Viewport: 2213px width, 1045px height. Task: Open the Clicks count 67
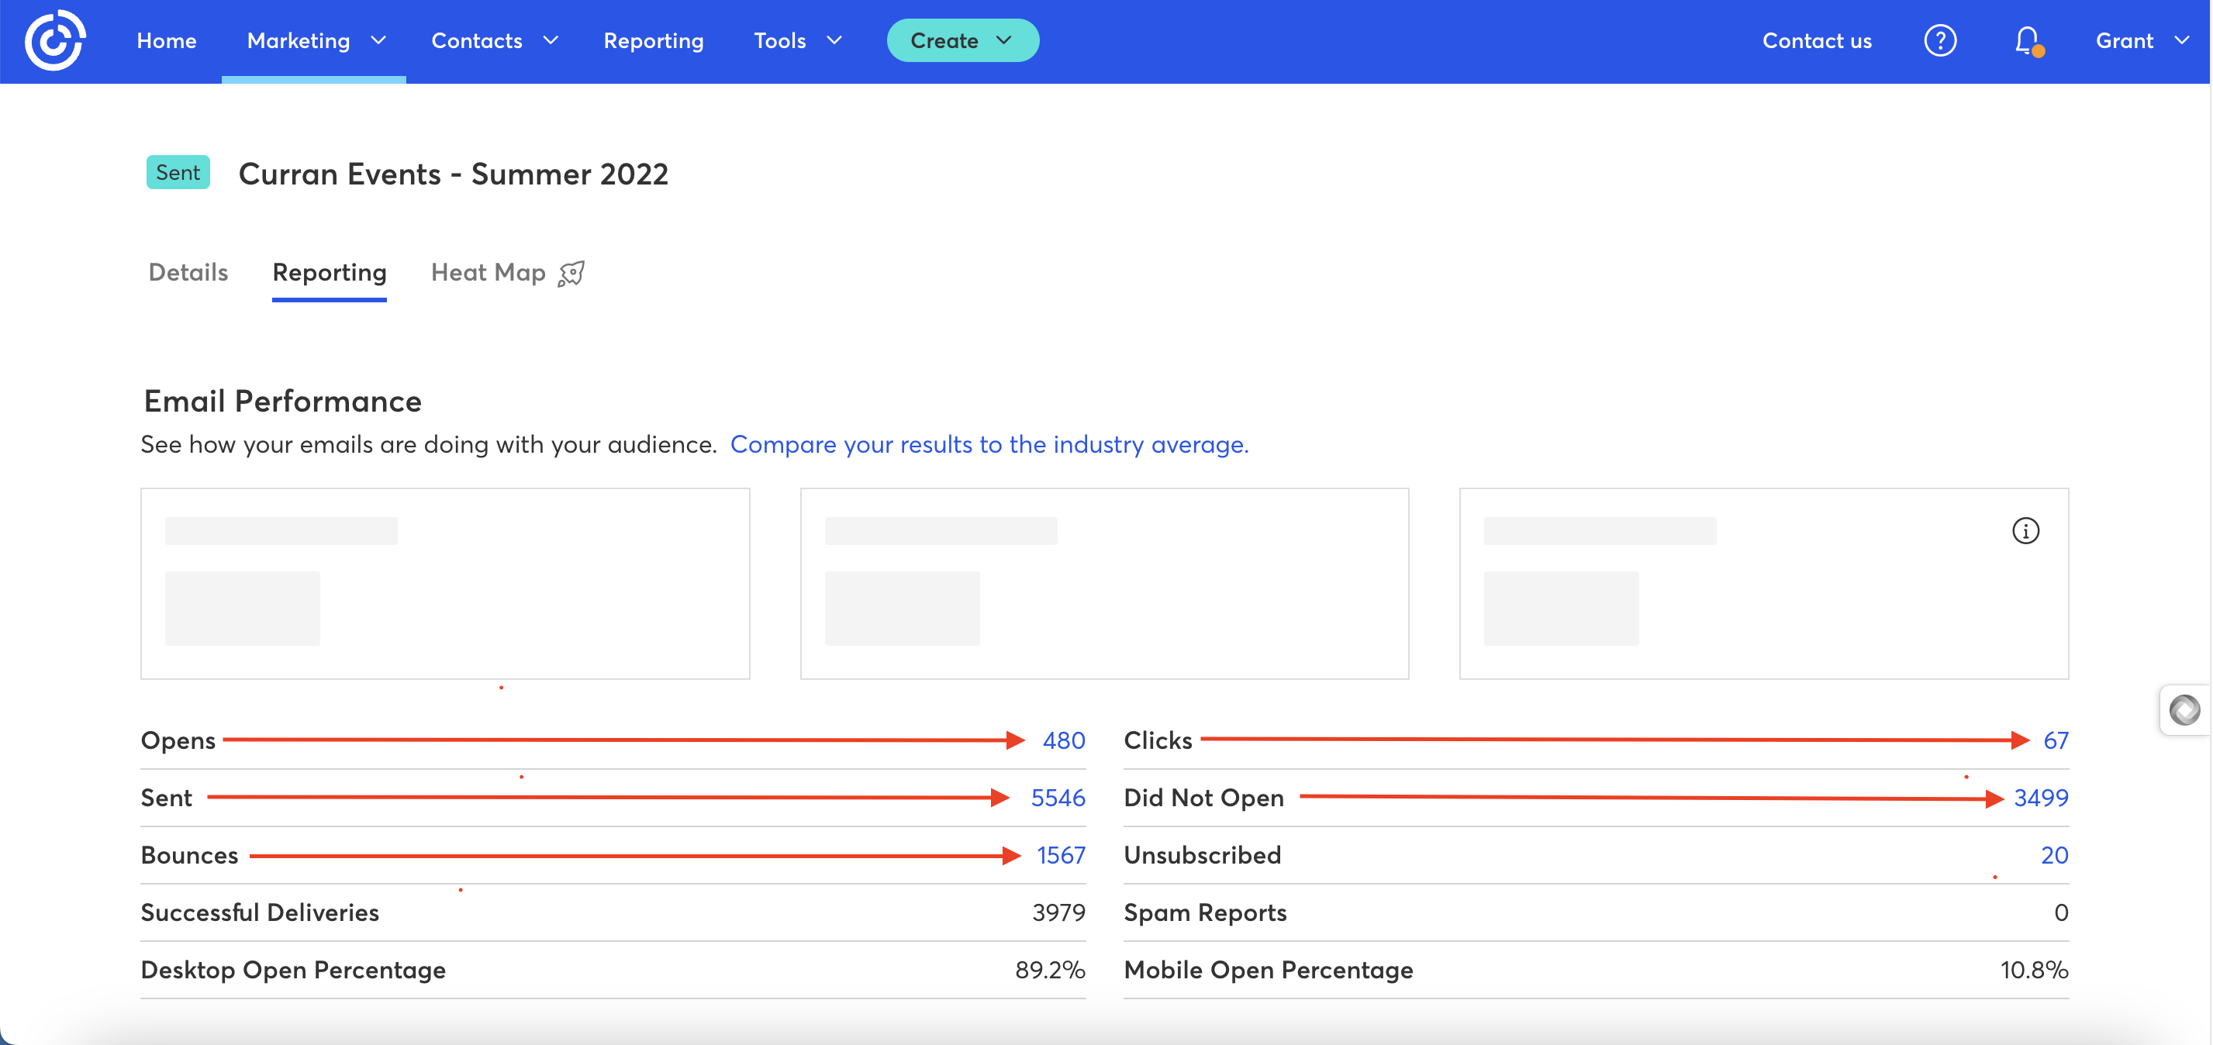(2055, 740)
